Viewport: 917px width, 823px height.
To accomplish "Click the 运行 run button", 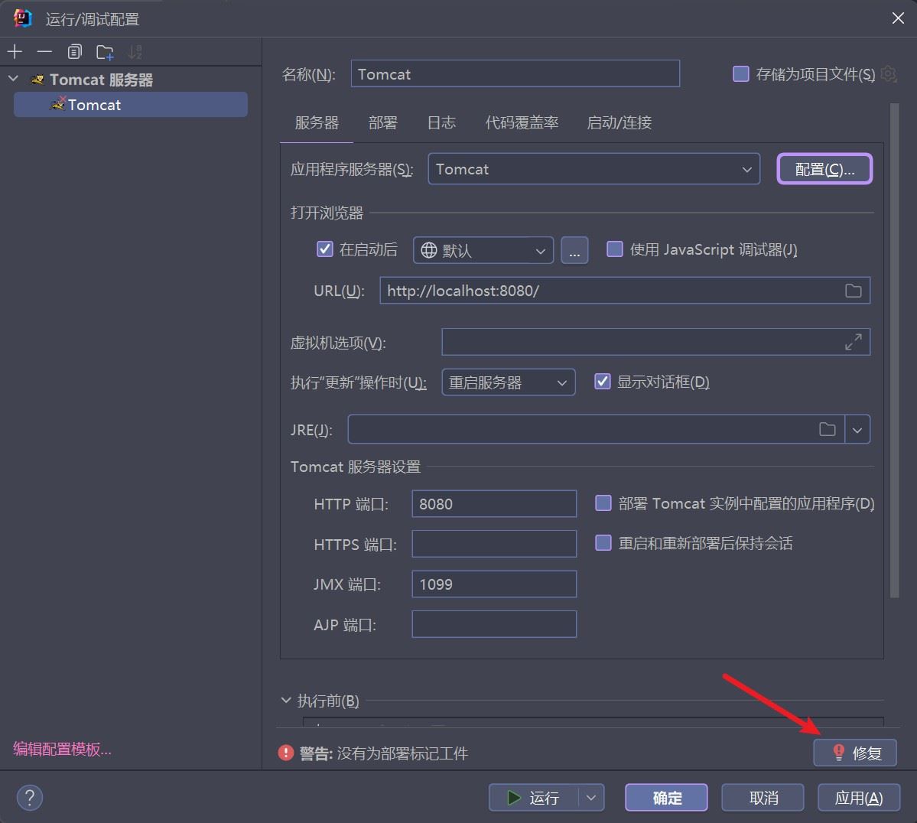I will point(534,798).
